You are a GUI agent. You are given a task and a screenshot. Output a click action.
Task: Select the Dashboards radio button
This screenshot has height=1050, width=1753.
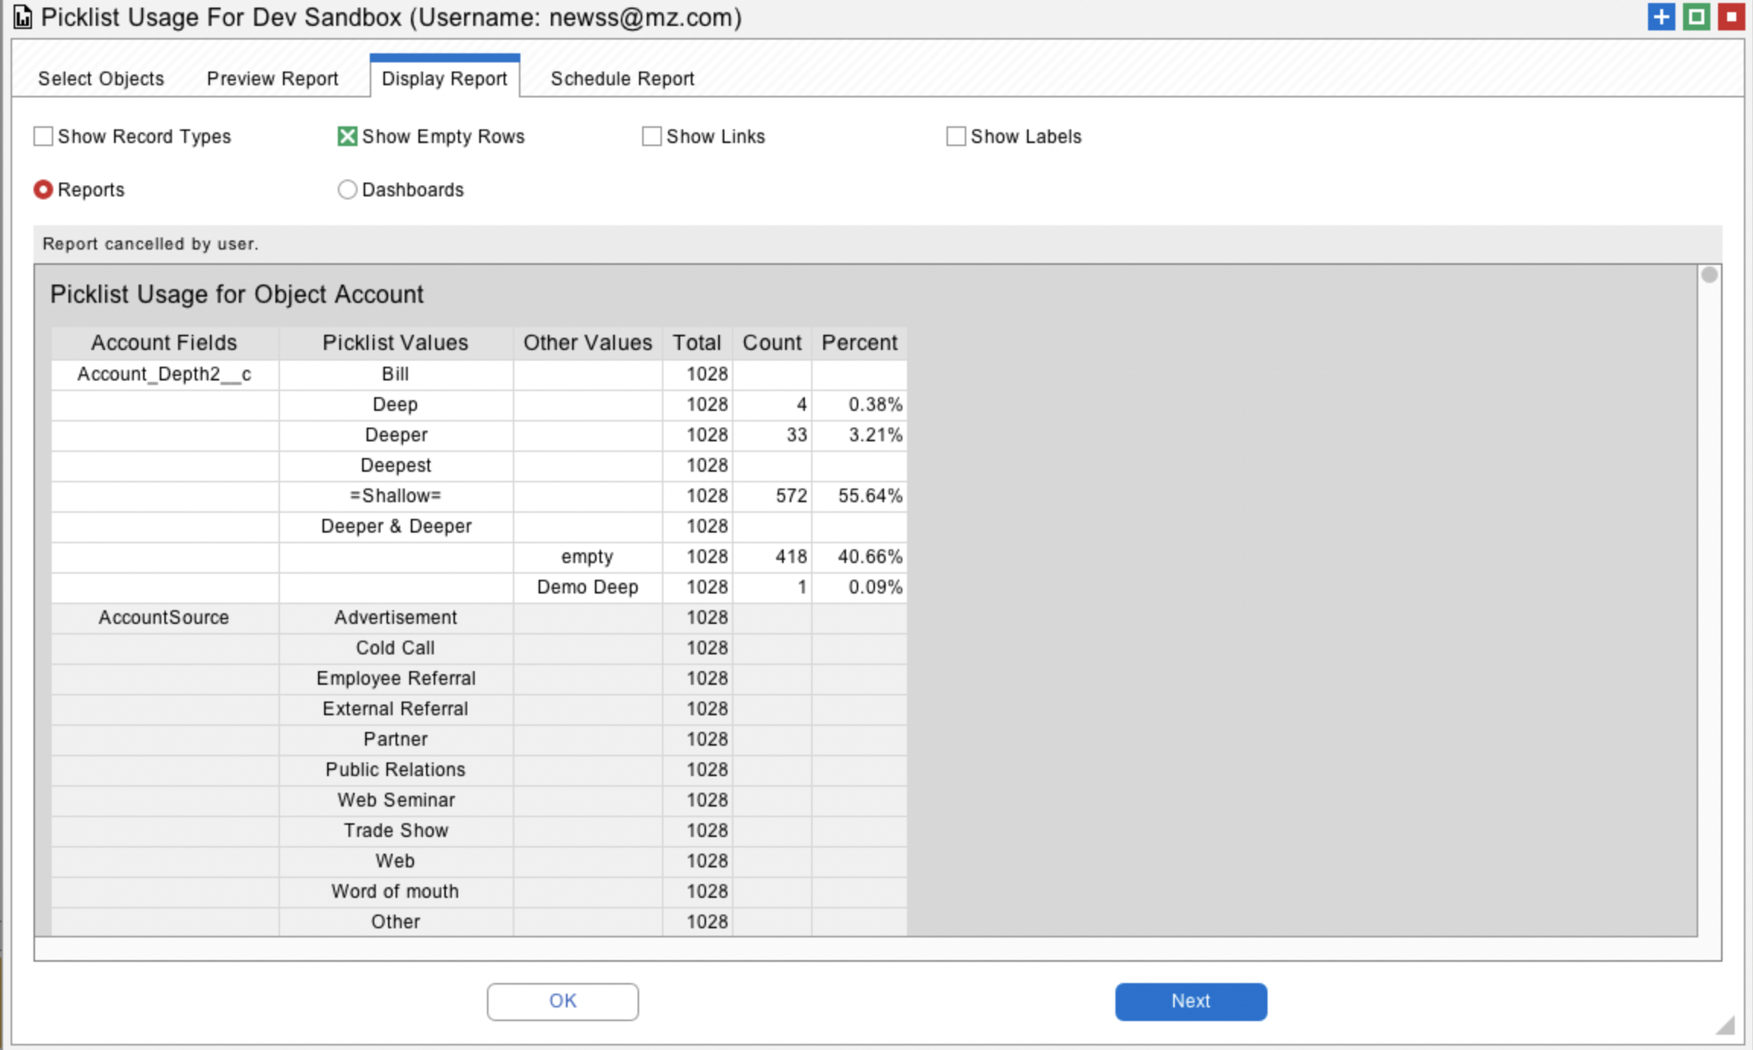click(x=347, y=189)
